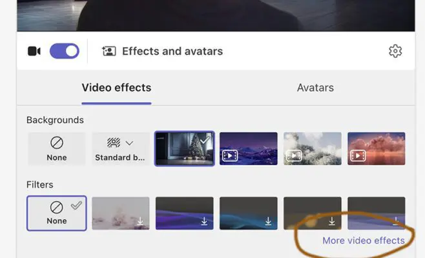The height and width of the screenshot is (258, 425).
Task: Select None filter option
Action: pos(57,213)
